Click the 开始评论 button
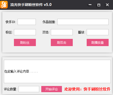 [x=52, y=89]
